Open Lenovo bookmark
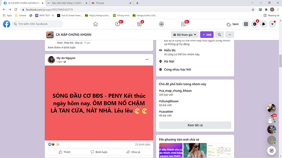 point(21,15)
